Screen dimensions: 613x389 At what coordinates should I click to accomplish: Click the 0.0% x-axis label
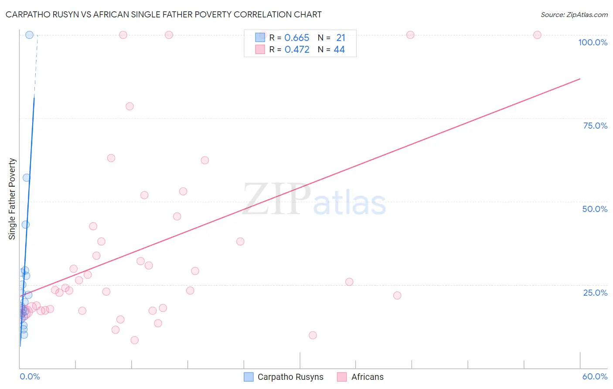coord(30,376)
